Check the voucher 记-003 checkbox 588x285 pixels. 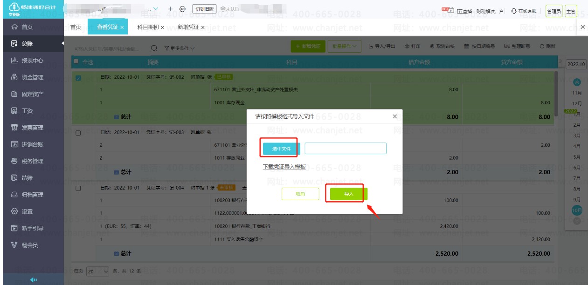pos(78,133)
